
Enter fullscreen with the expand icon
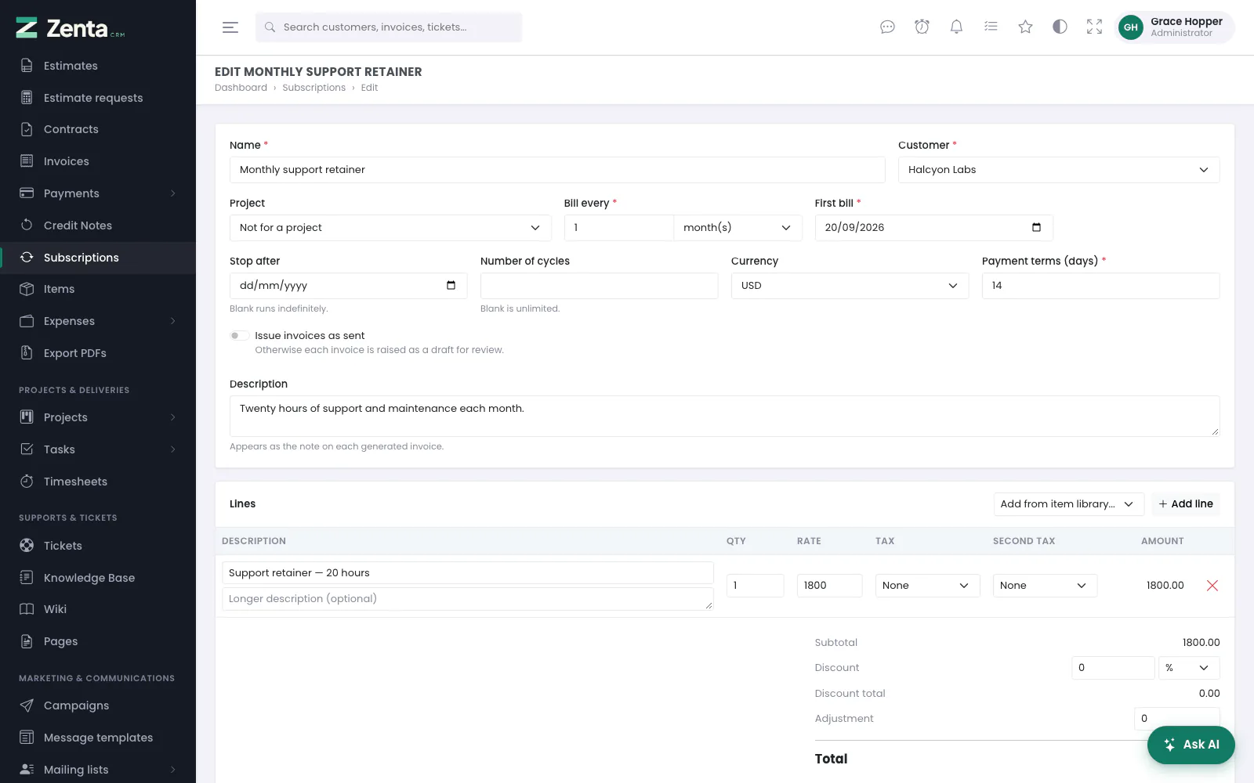1094,27
